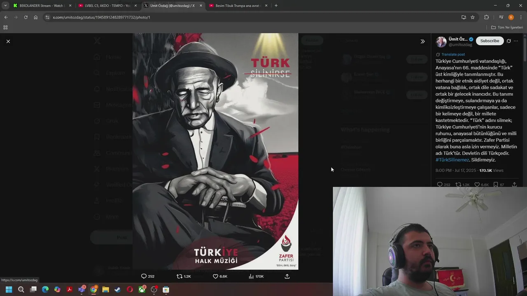527x296 pixels.
Task: Collapse the side panel with the double chevron
Action: point(422,42)
